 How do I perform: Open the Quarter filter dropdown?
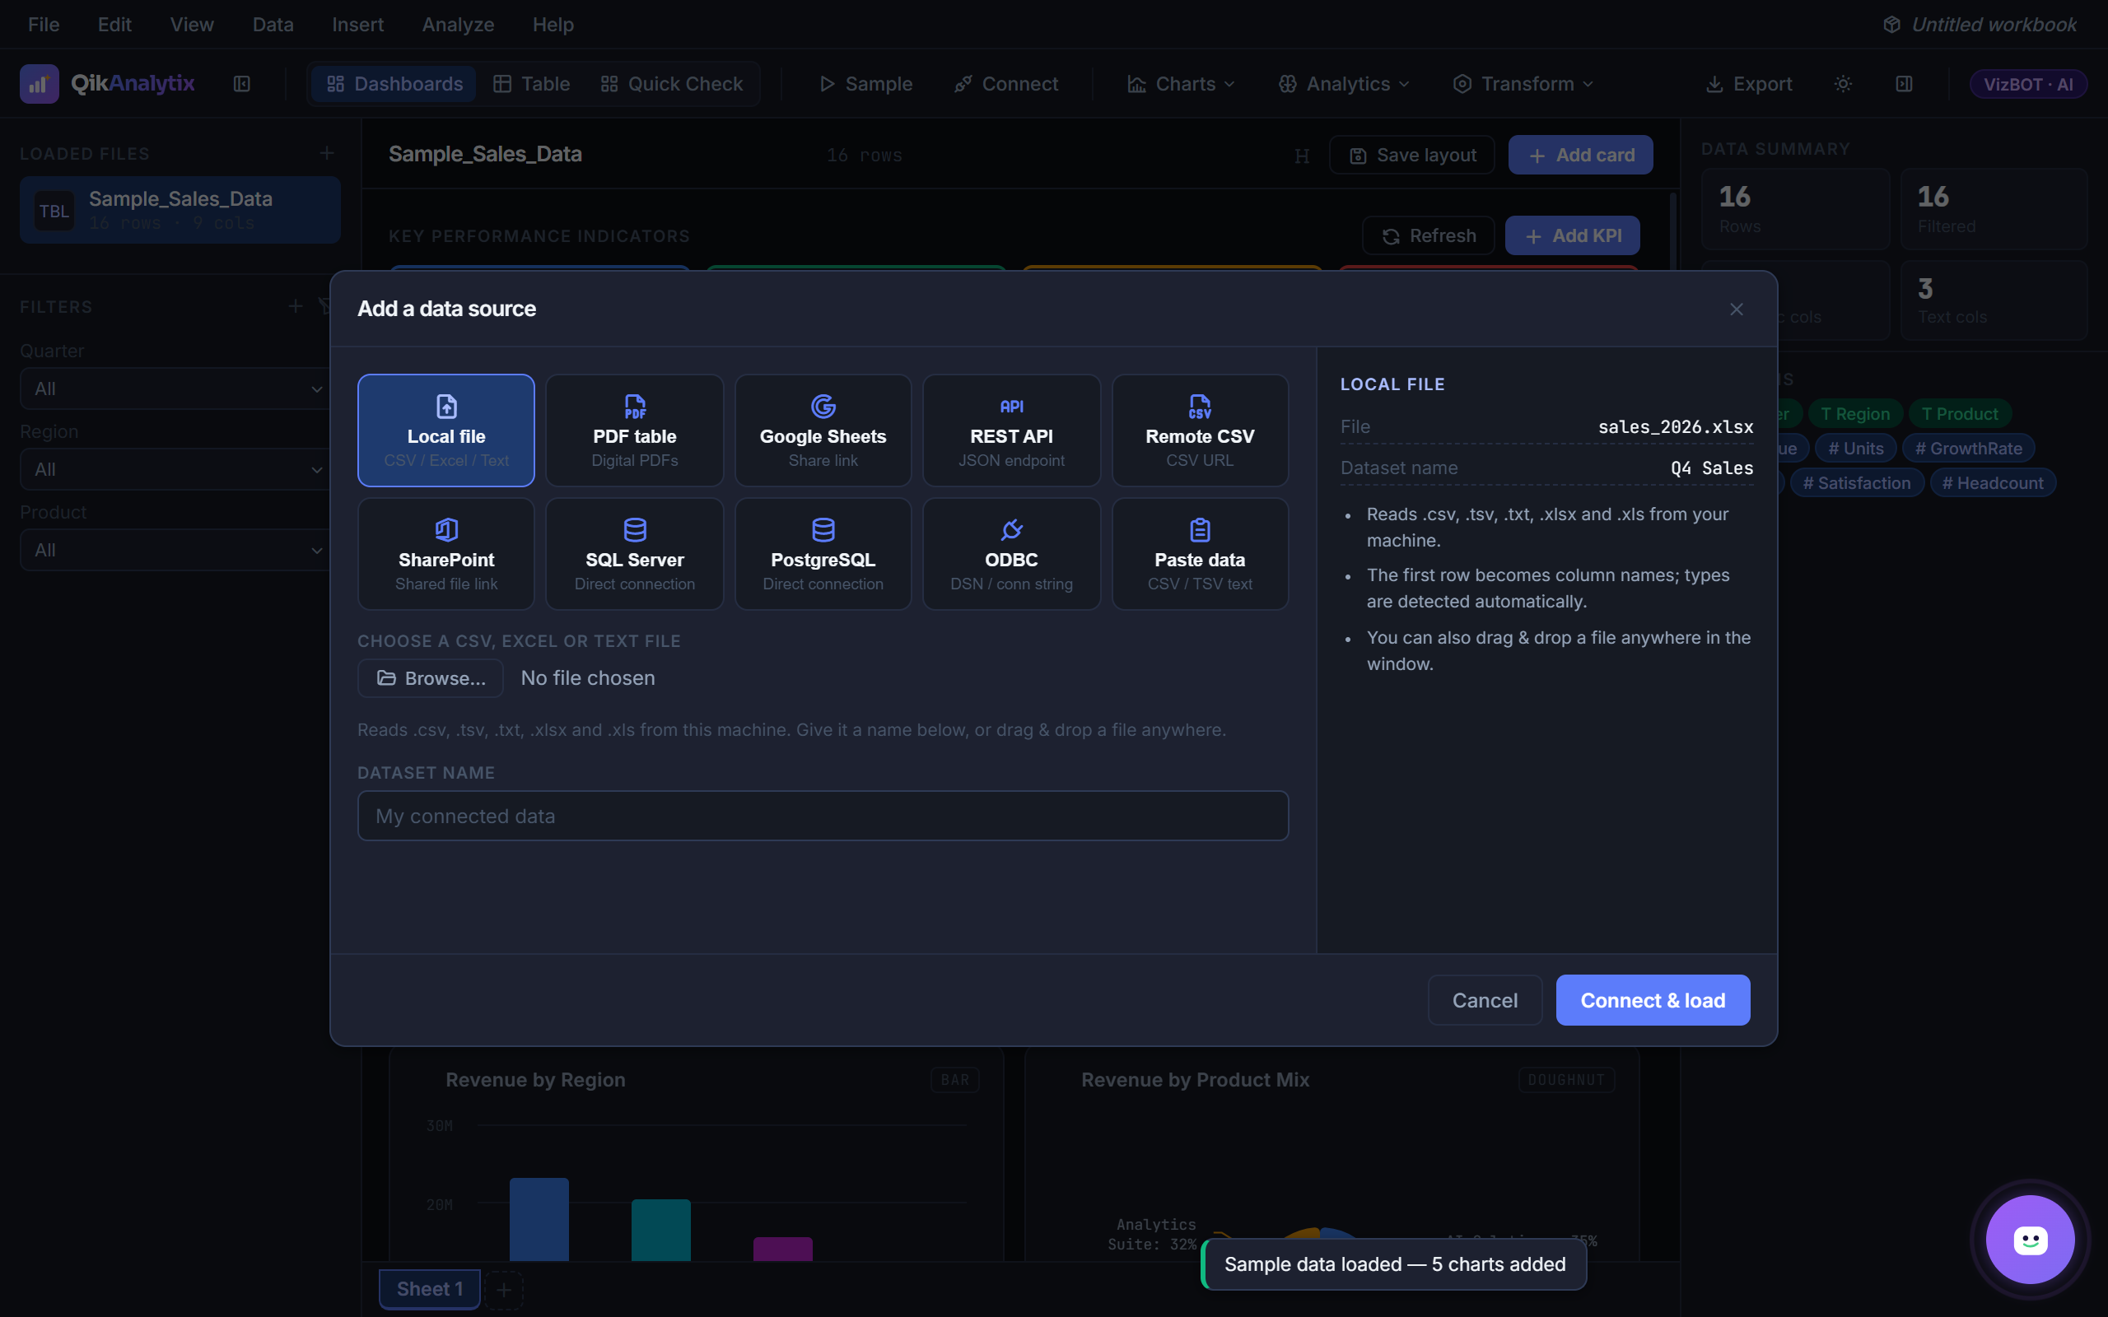coord(175,389)
